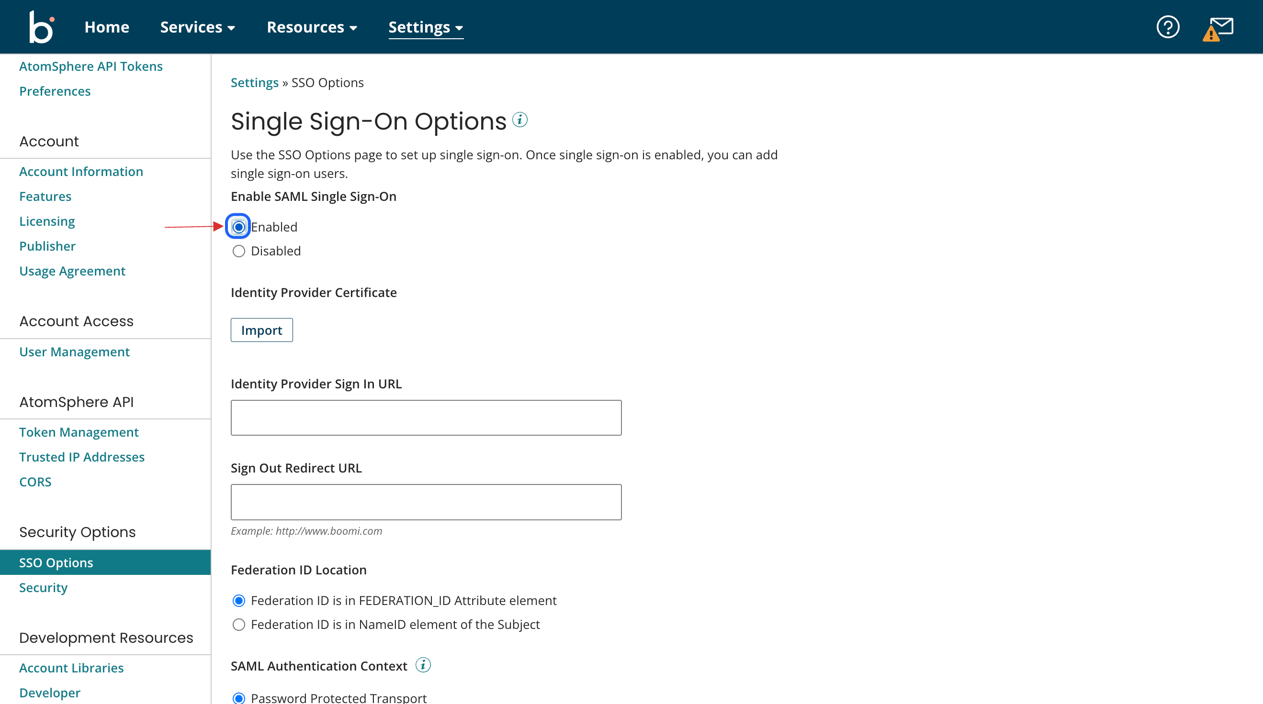Viewport: 1263px width, 704px height.
Task: Click the mail/message icon in toolbar
Action: pos(1219,26)
